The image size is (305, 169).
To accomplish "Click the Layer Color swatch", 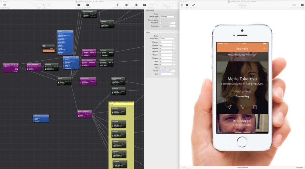I will (x=163, y=68).
